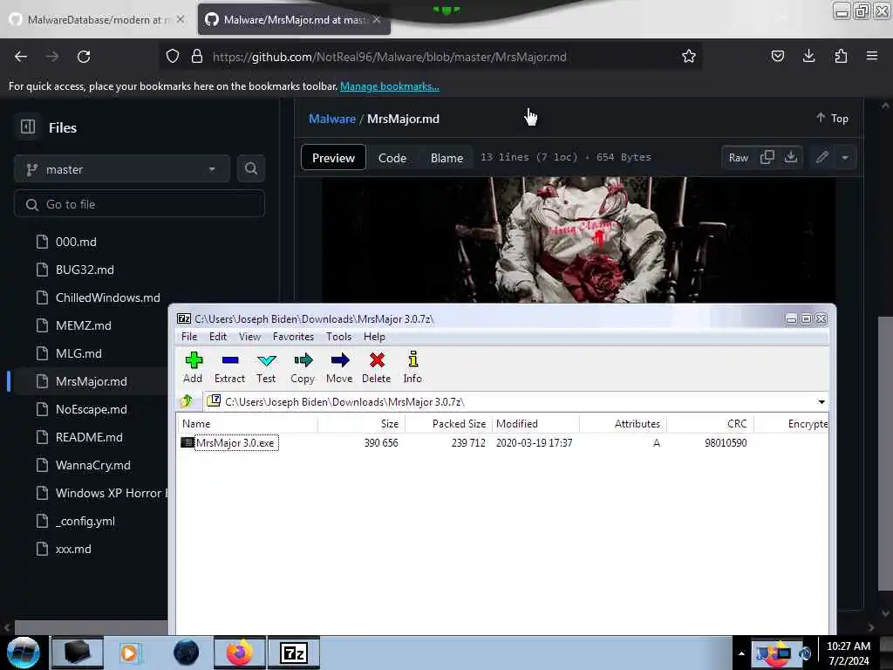Open the Favorites menu in 7-Zip
The height and width of the screenshot is (670, 893).
pos(293,337)
